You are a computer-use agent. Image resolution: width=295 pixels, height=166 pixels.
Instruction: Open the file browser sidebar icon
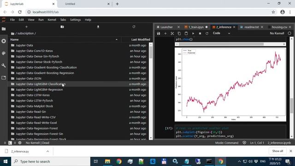click(x=4, y=29)
